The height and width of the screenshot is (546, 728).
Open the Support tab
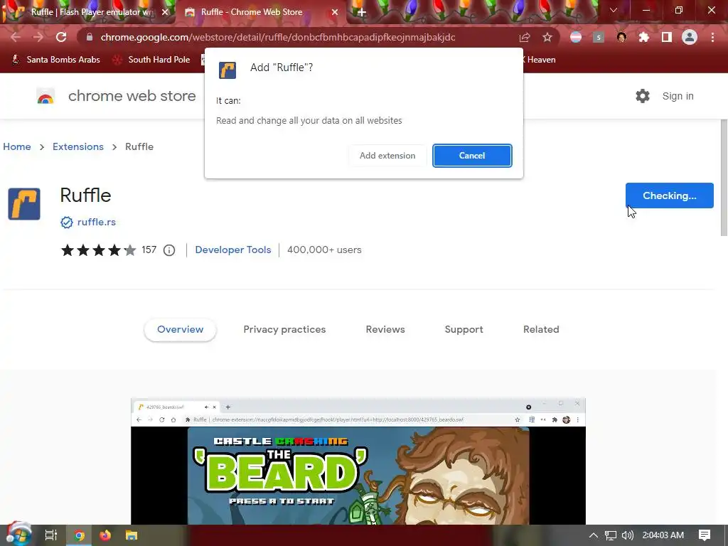point(464,329)
